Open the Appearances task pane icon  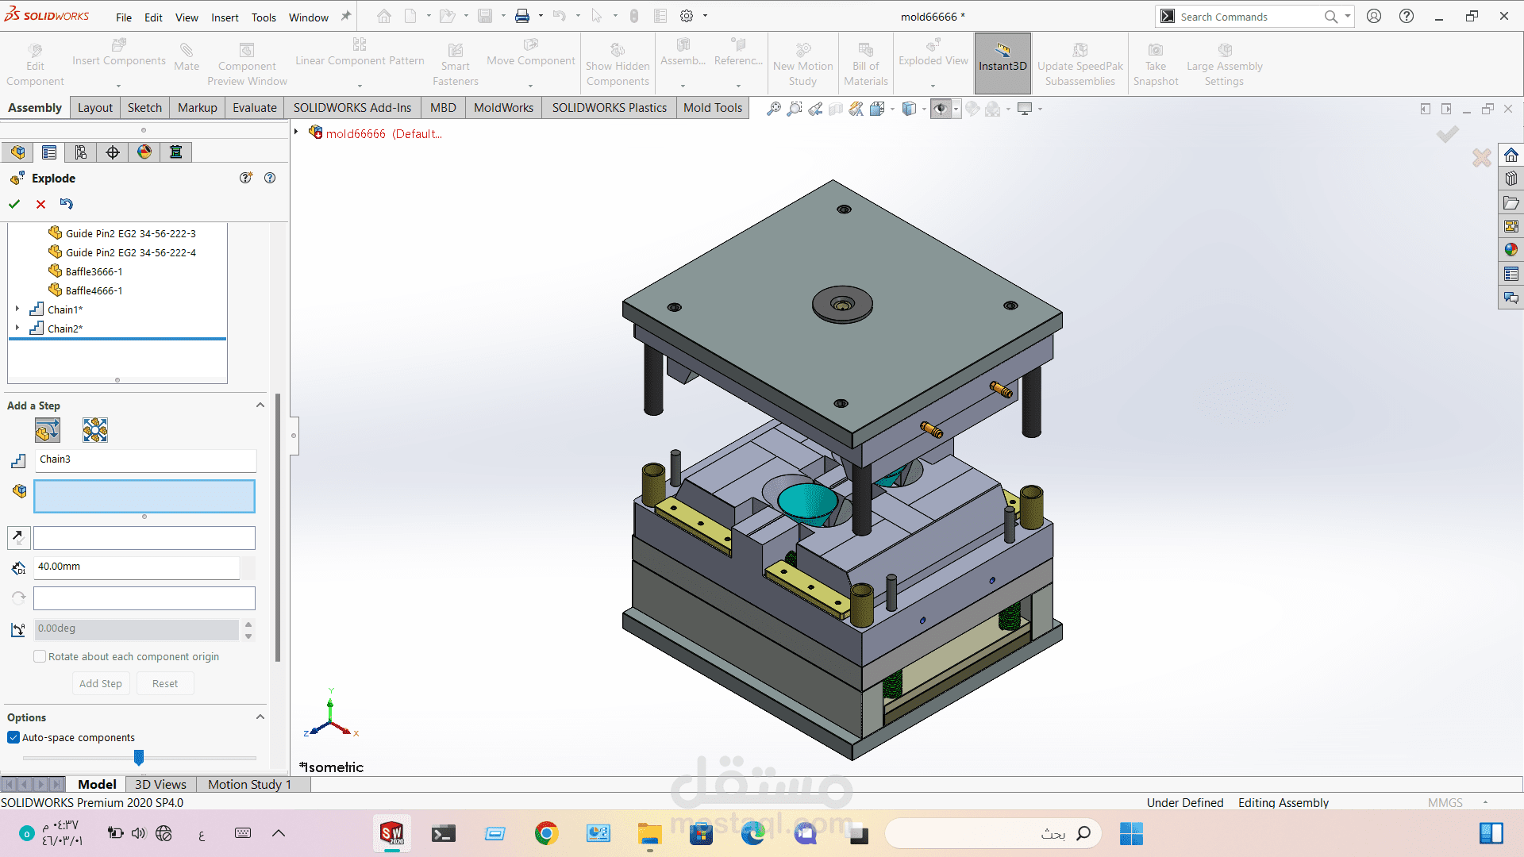click(1511, 250)
